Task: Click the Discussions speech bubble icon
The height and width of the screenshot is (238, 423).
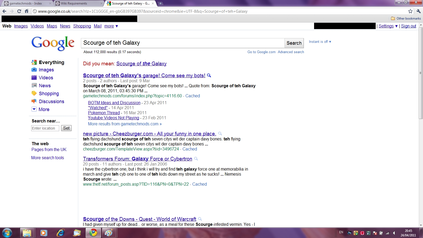Action: coord(34,101)
